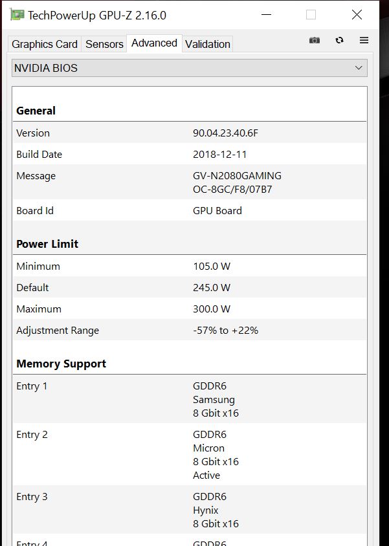Expand the NVIDIA BIOS dropdown
This screenshot has width=389, height=546.
pos(190,68)
